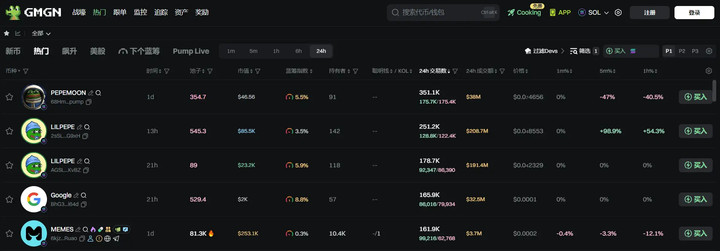Open the 币种 column dropdown
Image resolution: width=720 pixels, height=251 pixels.
click(x=13, y=71)
